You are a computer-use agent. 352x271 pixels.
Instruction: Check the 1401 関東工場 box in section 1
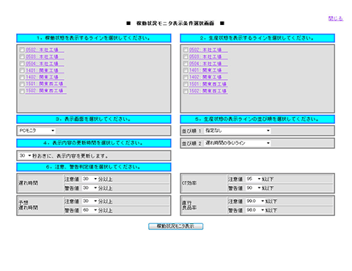[x=22, y=70]
